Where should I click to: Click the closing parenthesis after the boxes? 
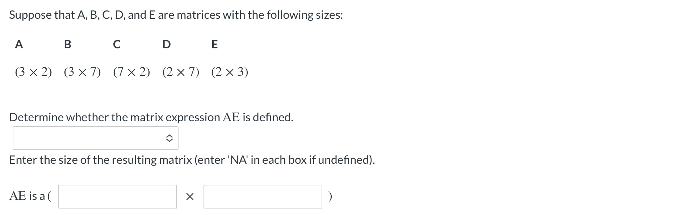pos(330,197)
